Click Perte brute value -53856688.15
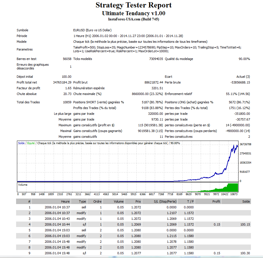 point(240,82)
